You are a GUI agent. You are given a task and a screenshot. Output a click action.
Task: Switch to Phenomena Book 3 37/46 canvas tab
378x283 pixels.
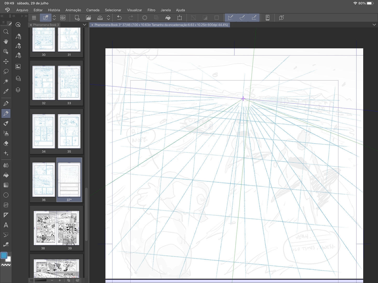pos(160,25)
